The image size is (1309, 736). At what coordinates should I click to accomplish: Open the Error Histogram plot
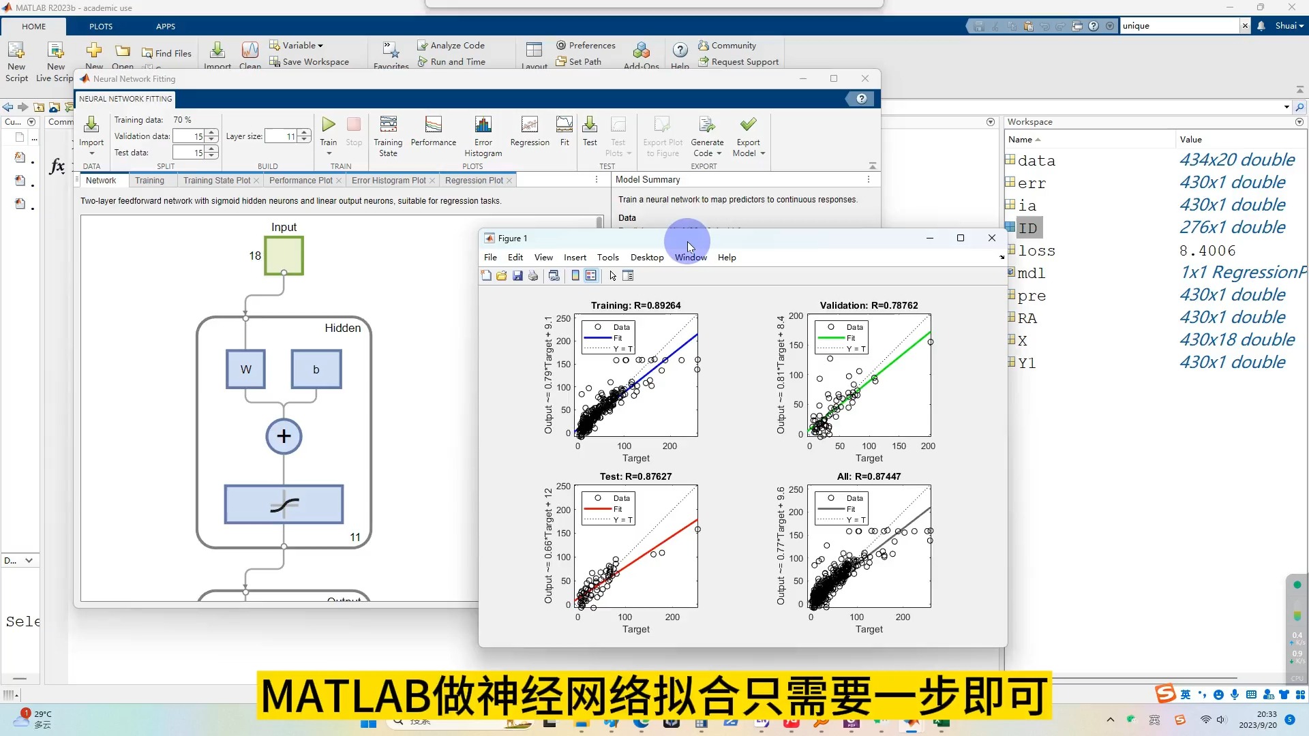483,125
